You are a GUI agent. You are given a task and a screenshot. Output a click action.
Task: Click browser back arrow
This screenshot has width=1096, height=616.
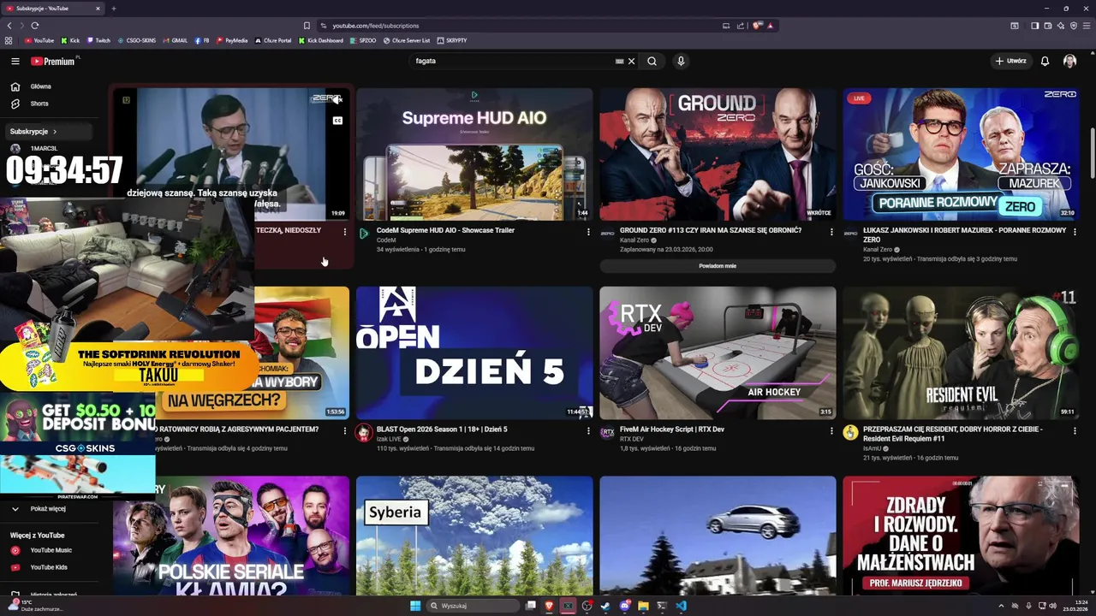[x=10, y=26]
